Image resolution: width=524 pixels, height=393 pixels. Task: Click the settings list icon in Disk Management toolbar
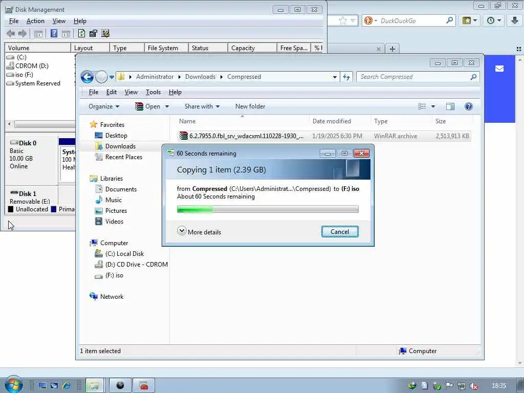pos(105,33)
